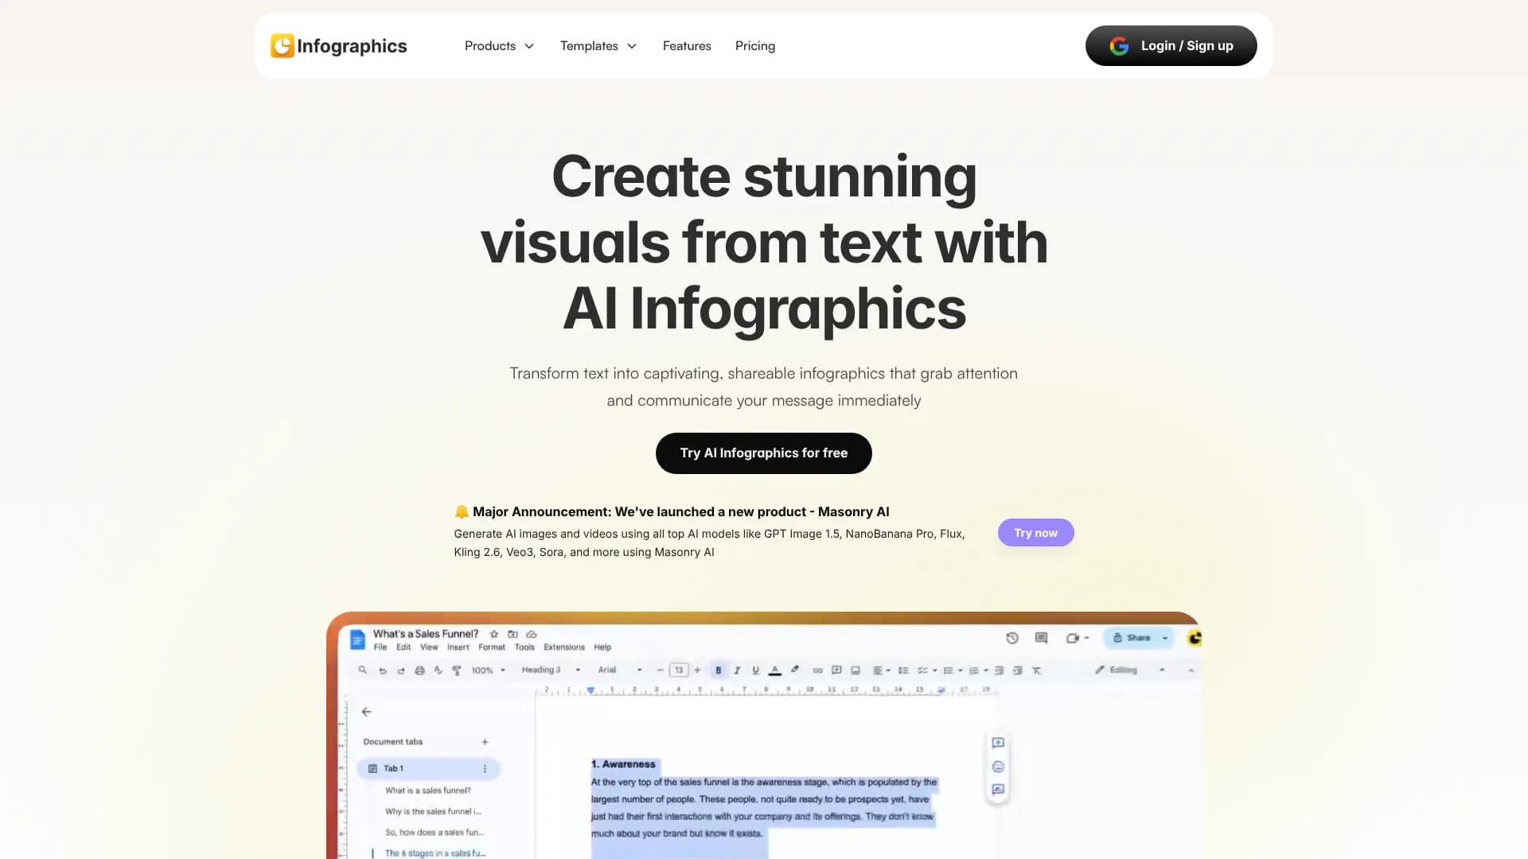Open version history clock icon
The image size is (1528, 859).
tap(1011, 638)
